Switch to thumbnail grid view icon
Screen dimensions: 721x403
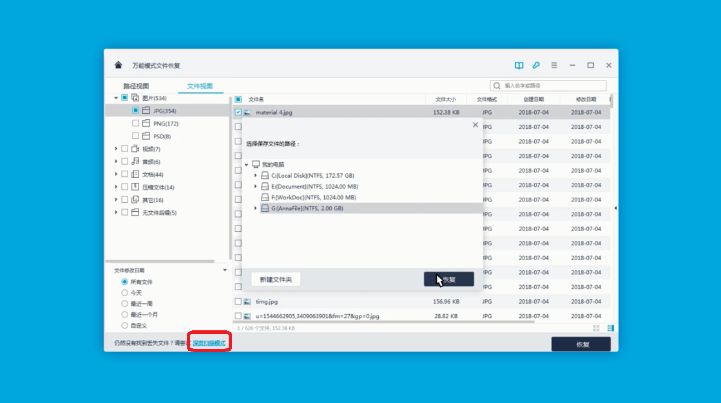pyautogui.click(x=596, y=328)
